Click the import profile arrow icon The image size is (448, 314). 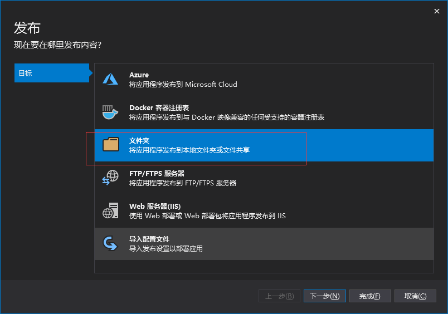tap(110, 243)
